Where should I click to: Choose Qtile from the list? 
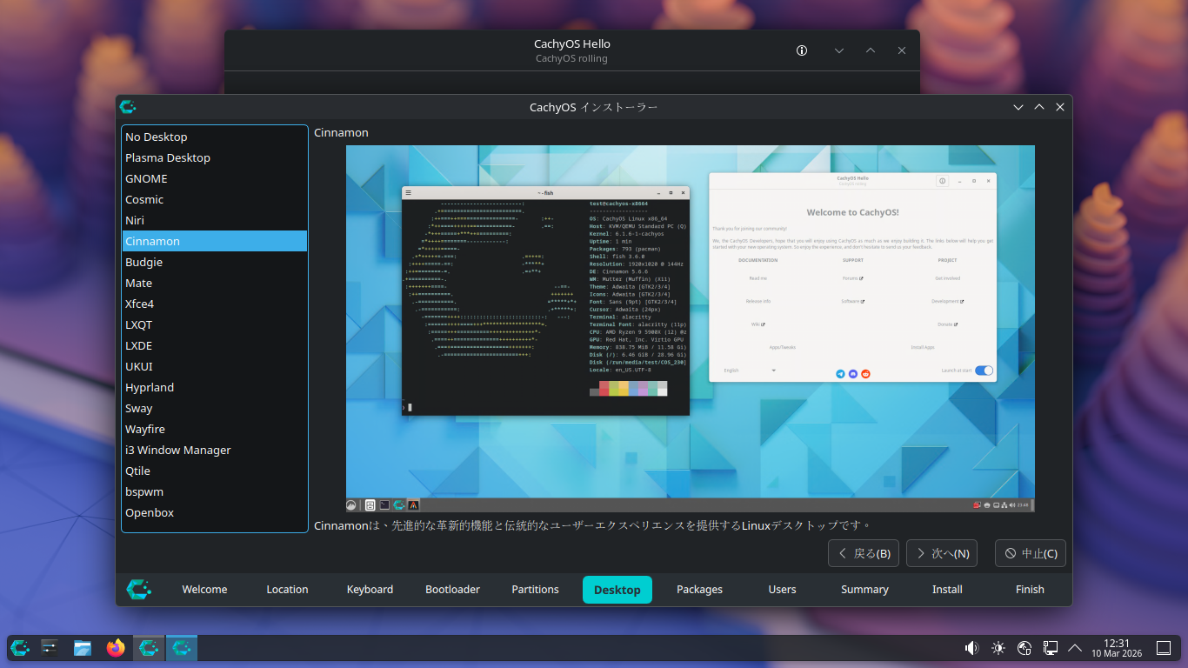215,471
